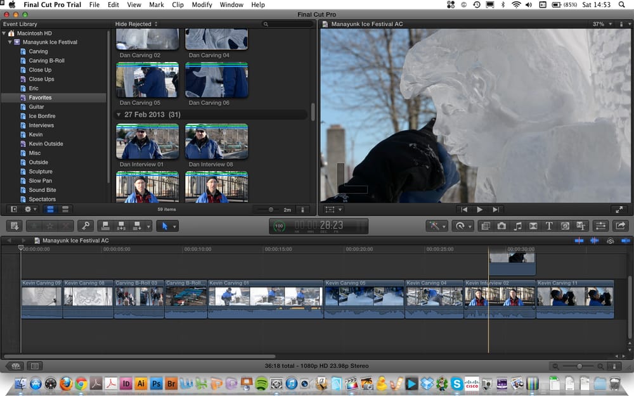The height and width of the screenshot is (396, 634).
Task: Open the Titles Browser T icon
Action: pos(549,226)
